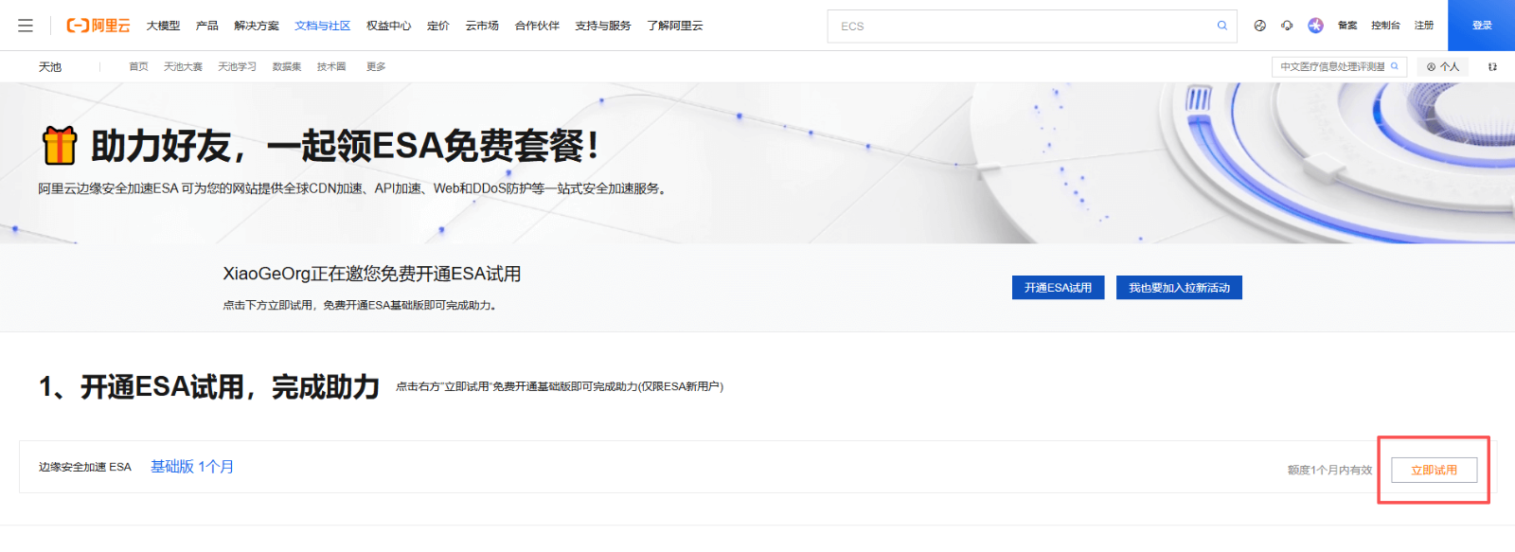Open the 天池大赛 tab
Viewport: 1515px width, 552px height.
pos(183,66)
